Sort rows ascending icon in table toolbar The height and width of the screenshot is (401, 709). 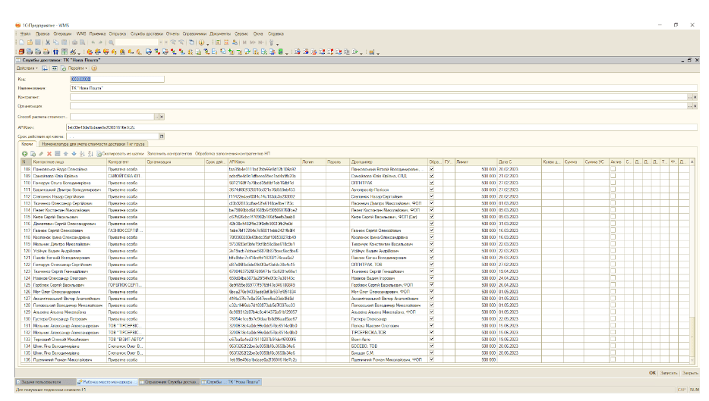(x=83, y=153)
